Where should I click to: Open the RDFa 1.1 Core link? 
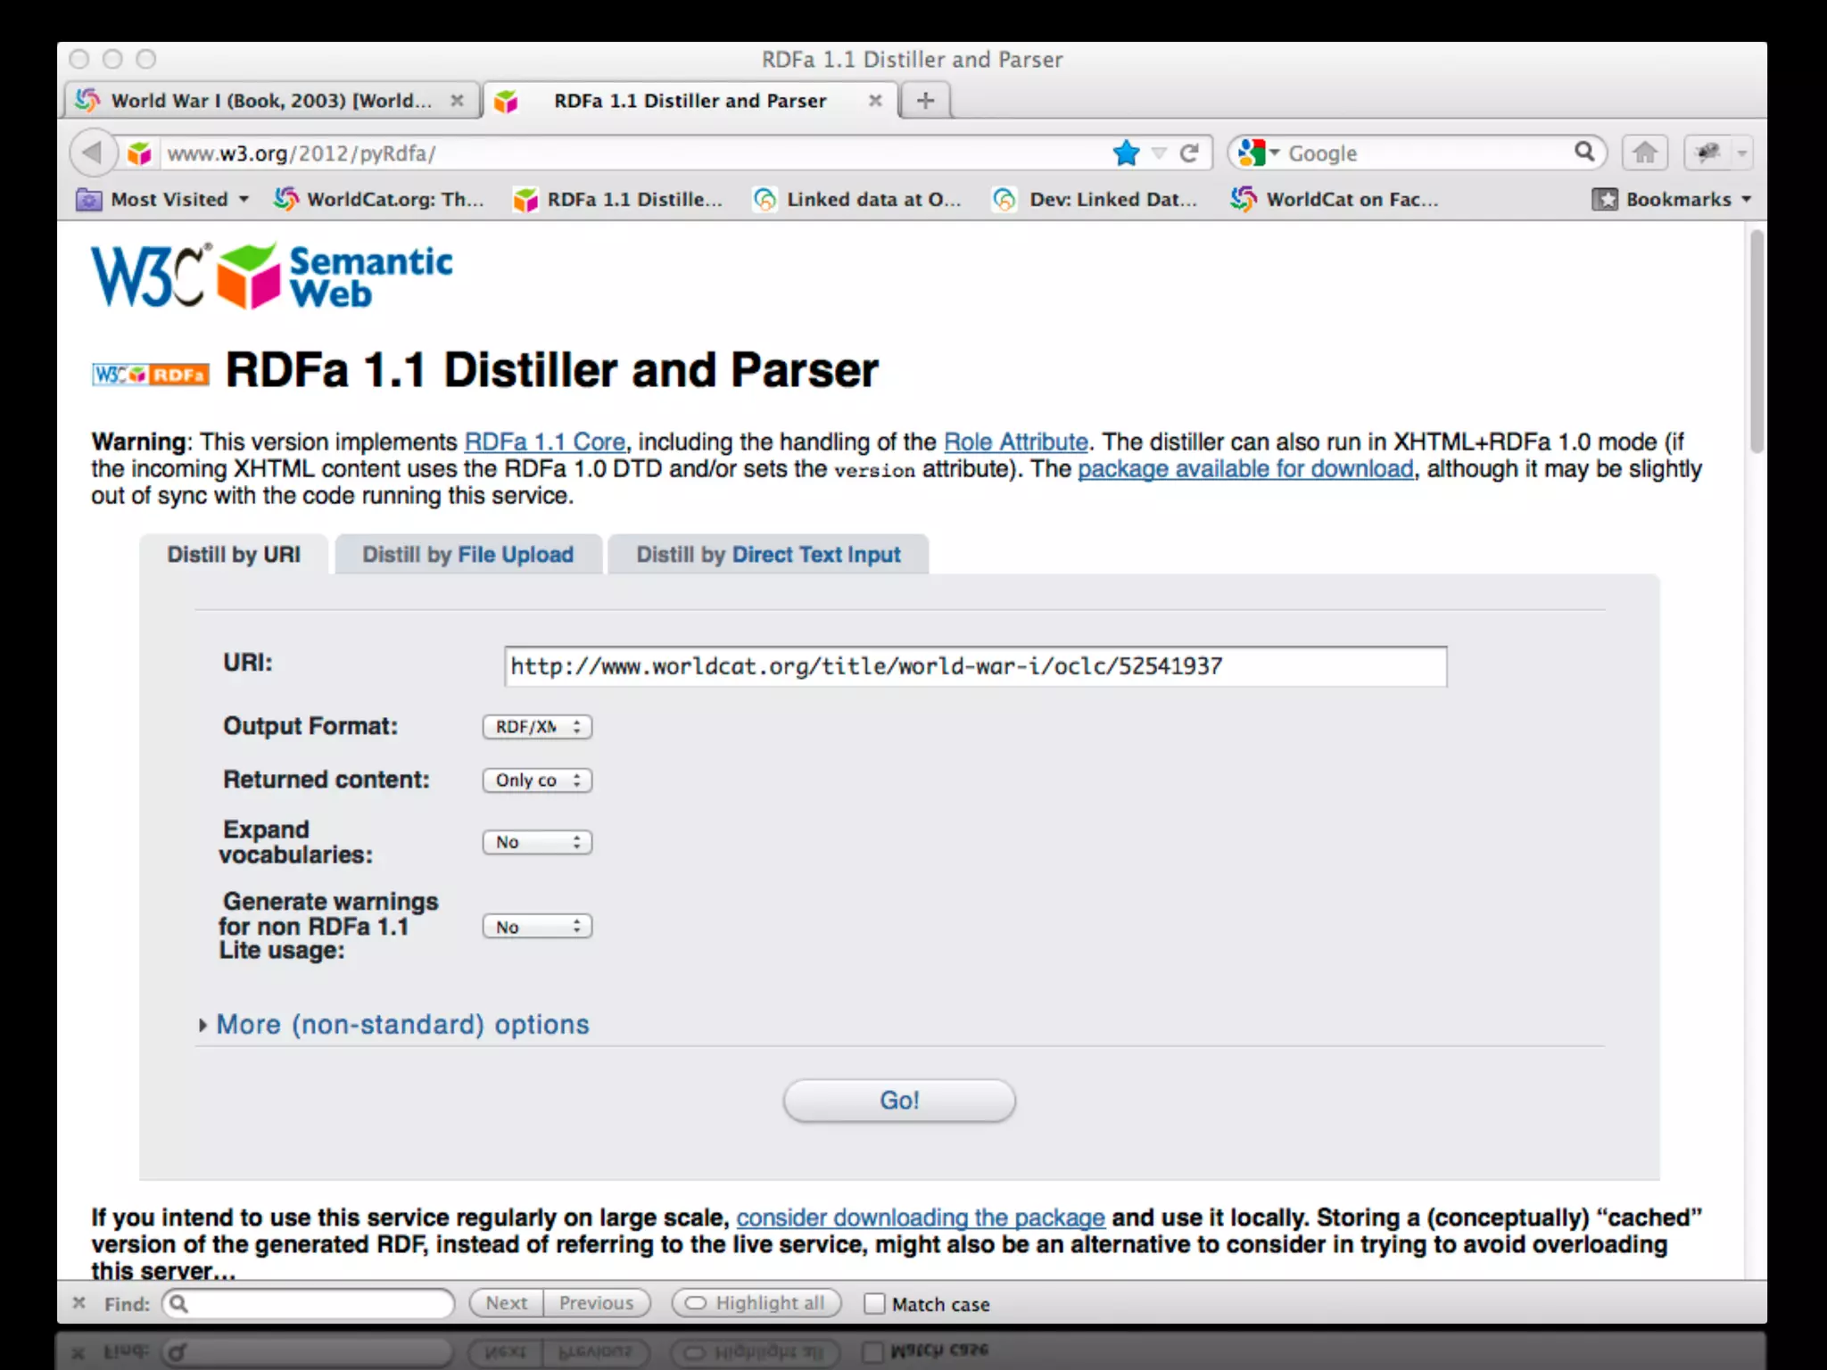544,442
